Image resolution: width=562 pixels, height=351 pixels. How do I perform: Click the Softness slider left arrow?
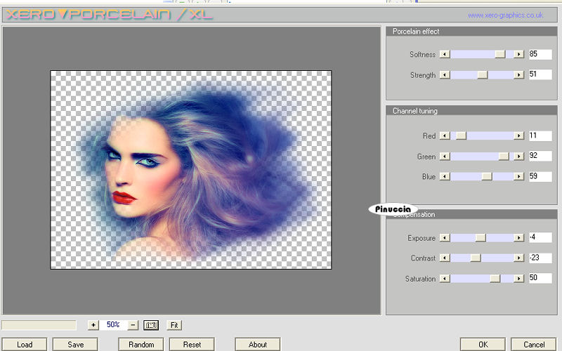[445, 54]
